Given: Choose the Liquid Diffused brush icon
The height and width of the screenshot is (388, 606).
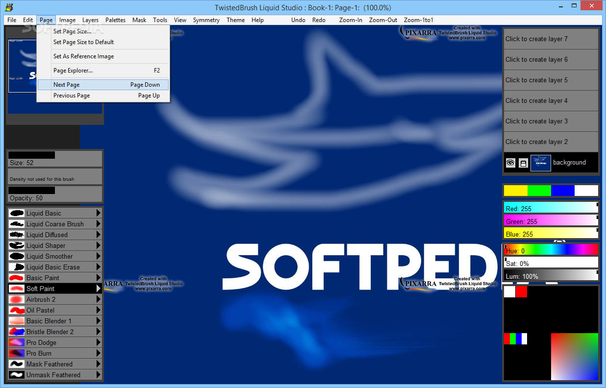Looking at the screenshot, I should [x=17, y=235].
